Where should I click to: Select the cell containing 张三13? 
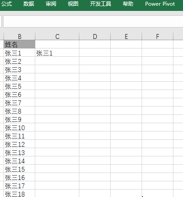[20, 152]
